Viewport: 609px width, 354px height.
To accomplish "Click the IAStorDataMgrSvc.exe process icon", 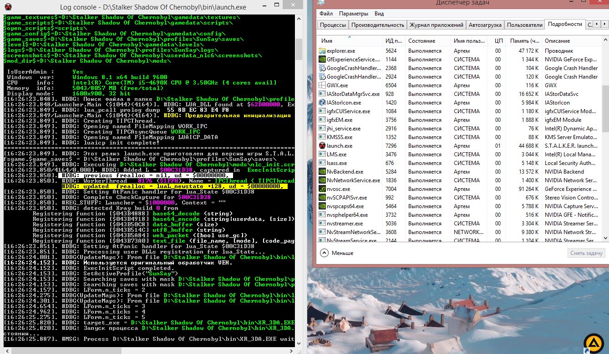I will [x=322, y=94].
